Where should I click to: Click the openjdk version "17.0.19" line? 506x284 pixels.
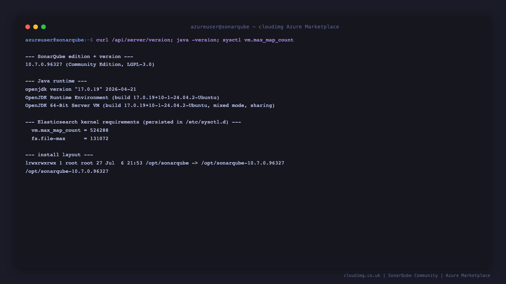pyautogui.click(x=81, y=89)
